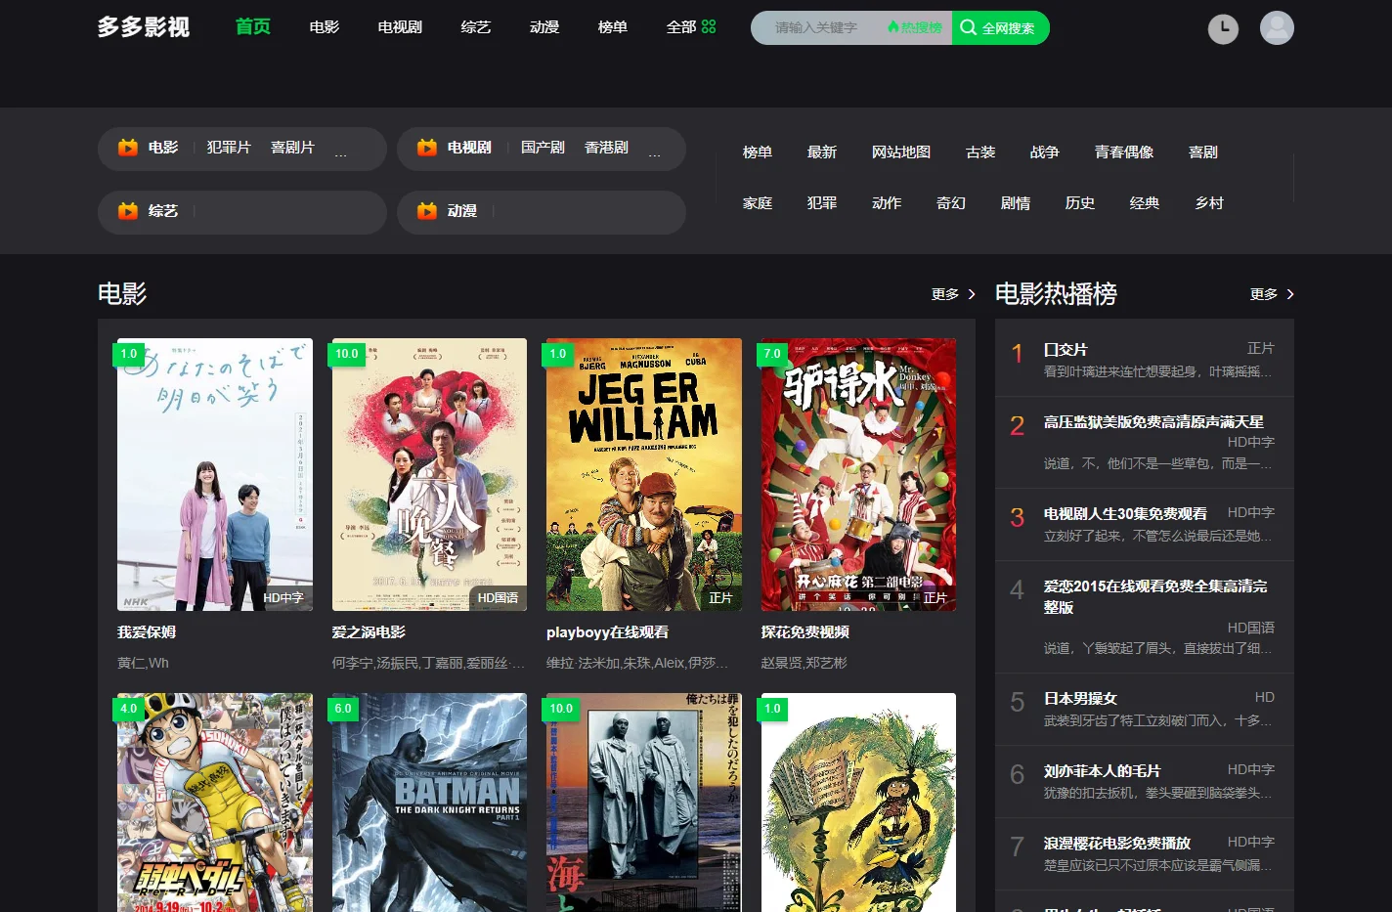
Task: Open the cycling anime poster rated 4.0
Action: (x=215, y=803)
